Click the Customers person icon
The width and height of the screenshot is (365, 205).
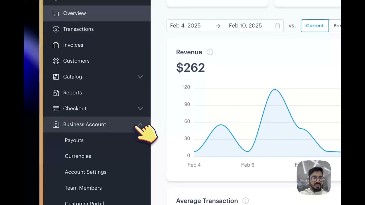click(56, 61)
